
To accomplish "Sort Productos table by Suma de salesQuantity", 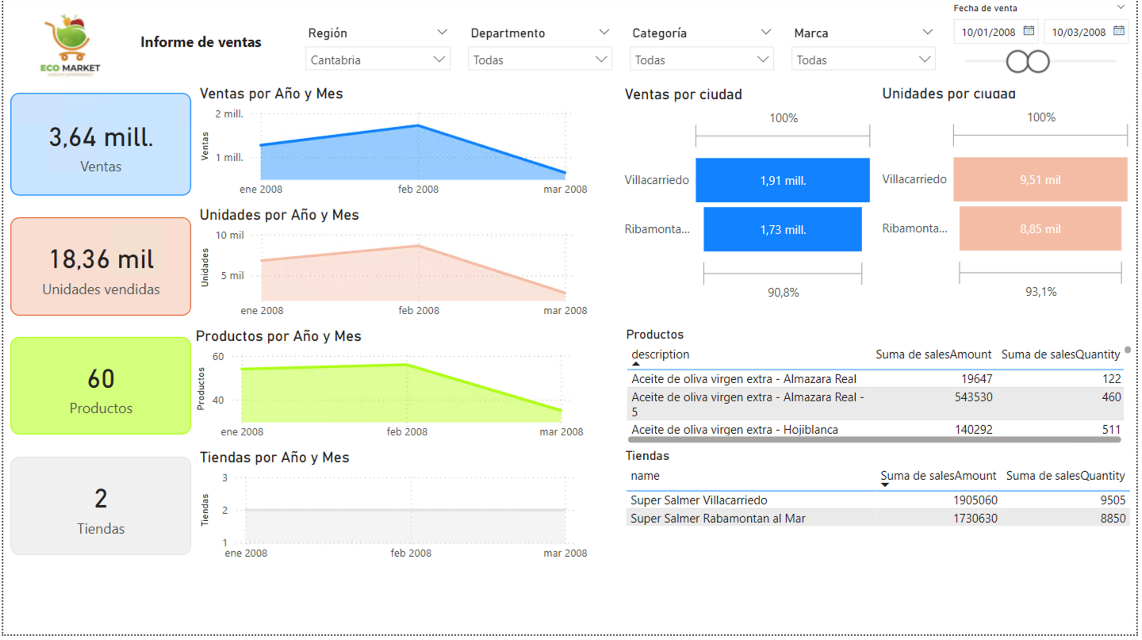I will coord(1061,354).
